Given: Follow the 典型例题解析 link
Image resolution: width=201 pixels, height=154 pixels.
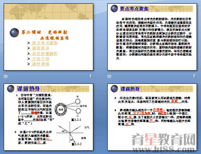Looking at the screenshot, I should [44, 54].
